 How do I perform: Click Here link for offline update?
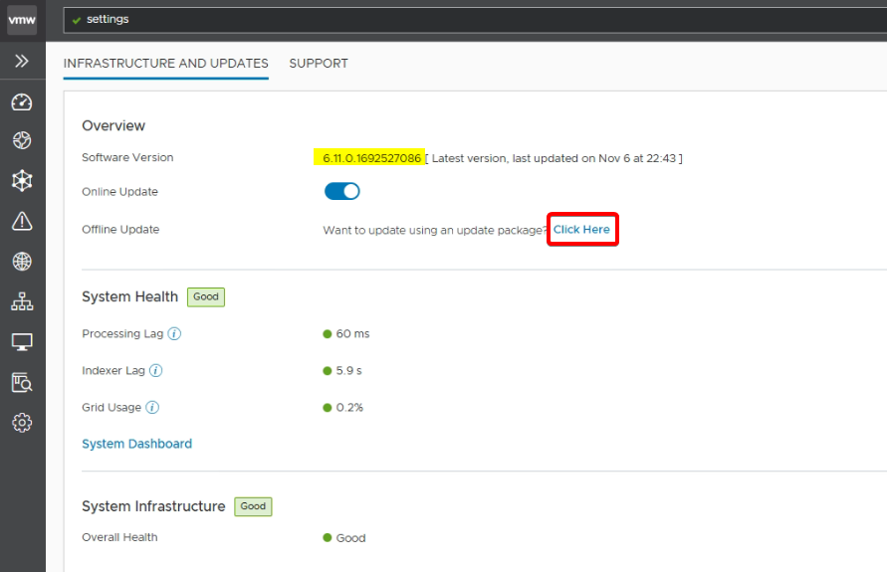[581, 230]
